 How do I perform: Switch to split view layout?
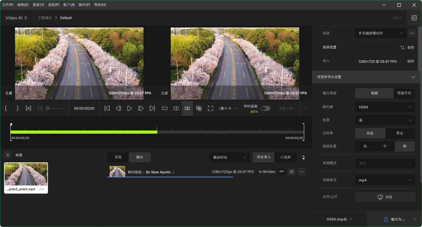(176, 108)
